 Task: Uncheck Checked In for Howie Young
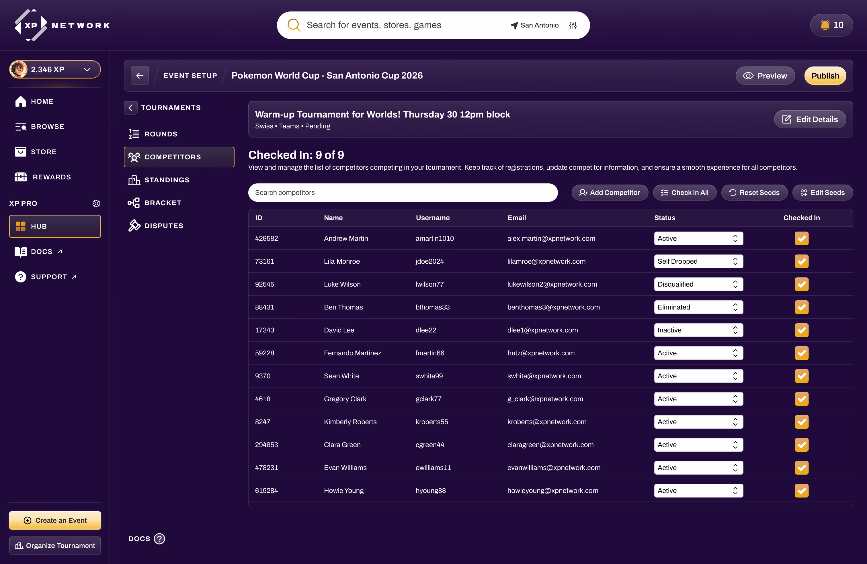pos(801,490)
